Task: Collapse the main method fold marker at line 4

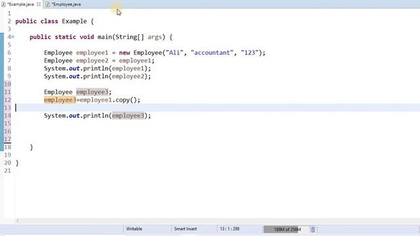Action: pyautogui.click(x=13, y=37)
